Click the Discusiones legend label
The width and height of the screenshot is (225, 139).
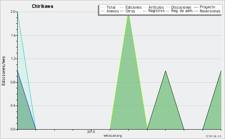click(x=181, y=7)
